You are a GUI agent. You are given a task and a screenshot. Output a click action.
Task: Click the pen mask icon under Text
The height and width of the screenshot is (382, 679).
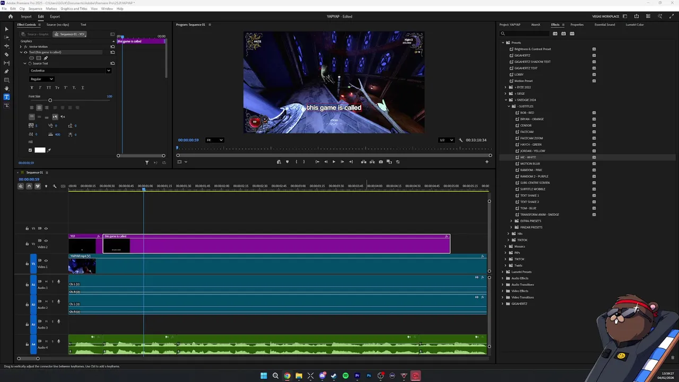pos(45,58)
